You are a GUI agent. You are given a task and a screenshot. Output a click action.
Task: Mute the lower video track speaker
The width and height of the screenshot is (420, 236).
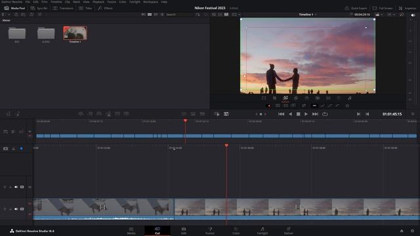[16, 209]
